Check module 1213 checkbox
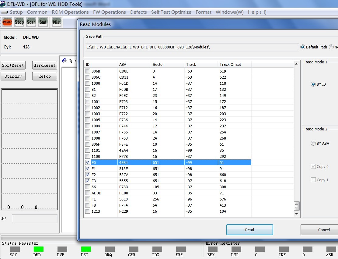338x259 pixels. click(88, 211)
